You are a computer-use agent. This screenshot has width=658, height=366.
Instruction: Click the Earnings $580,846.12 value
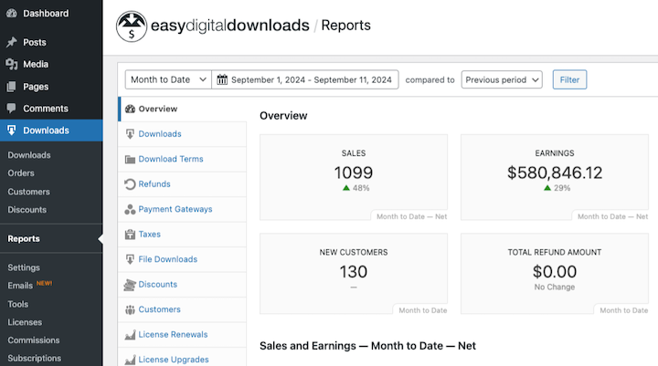pos(555,173)
